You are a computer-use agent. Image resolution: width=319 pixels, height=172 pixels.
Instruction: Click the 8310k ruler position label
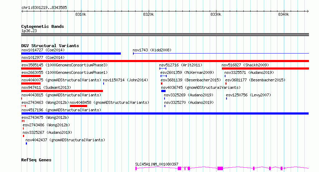coord(81,14)
